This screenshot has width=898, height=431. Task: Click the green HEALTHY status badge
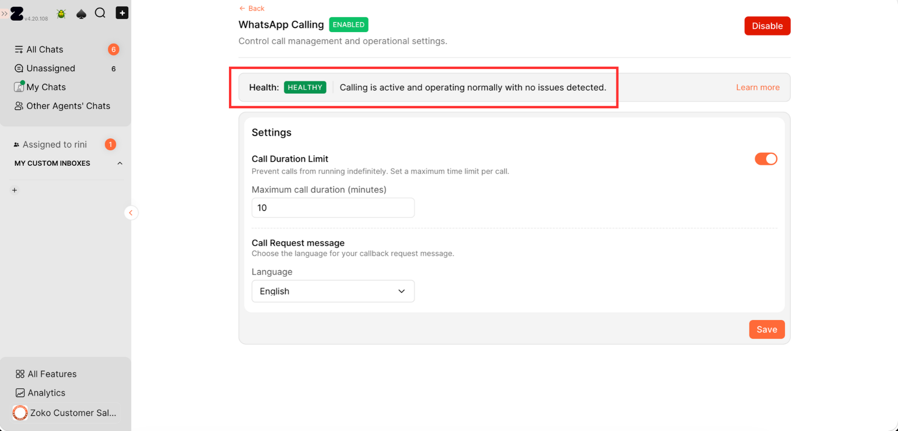coord(305,87)
